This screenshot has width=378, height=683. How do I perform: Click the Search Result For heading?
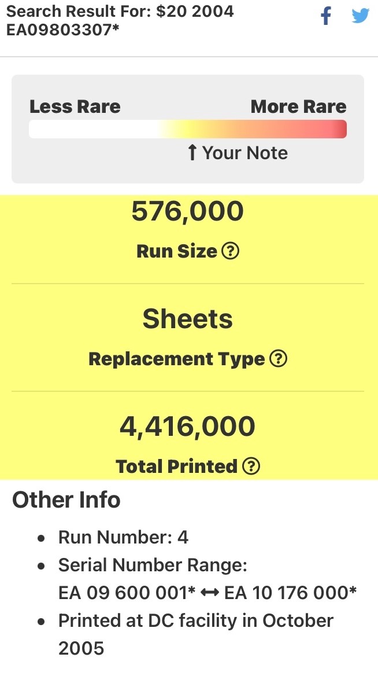click(x=120, y=20)
